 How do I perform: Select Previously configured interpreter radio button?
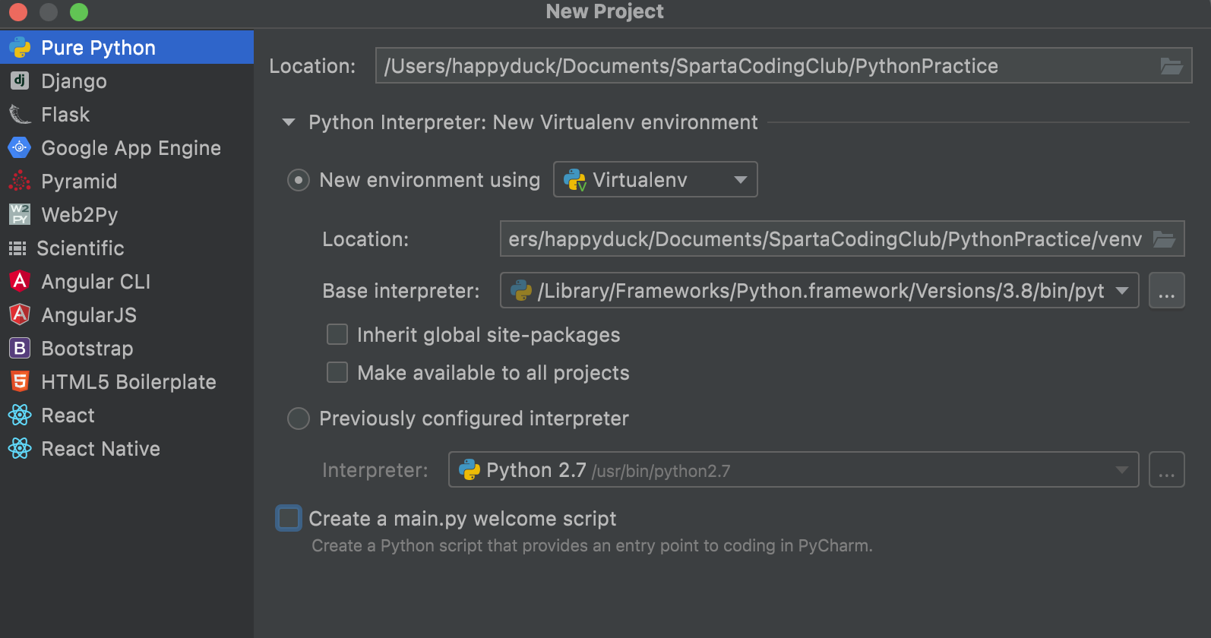point(299,418)
